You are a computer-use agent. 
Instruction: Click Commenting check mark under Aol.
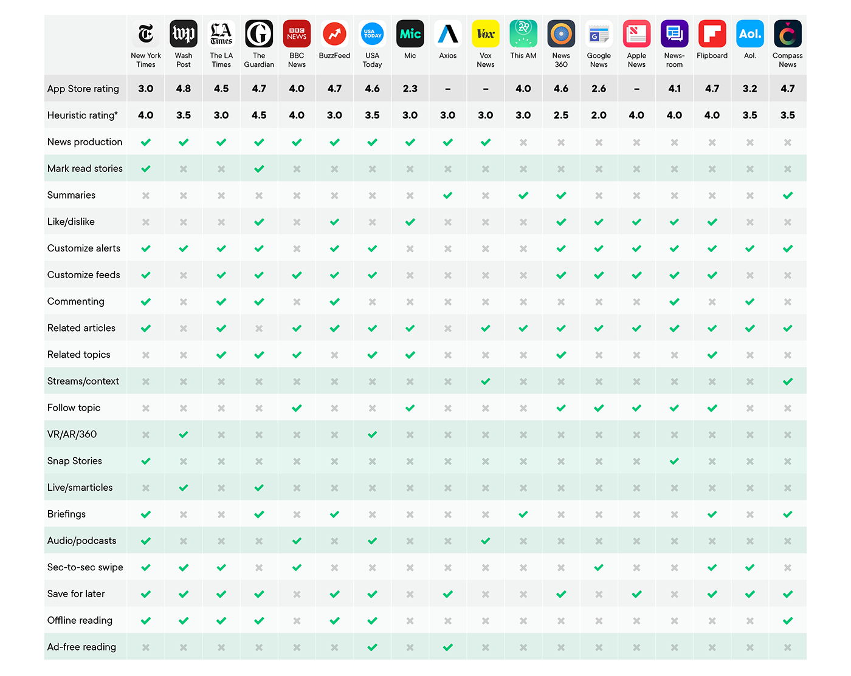coord(750,302)
